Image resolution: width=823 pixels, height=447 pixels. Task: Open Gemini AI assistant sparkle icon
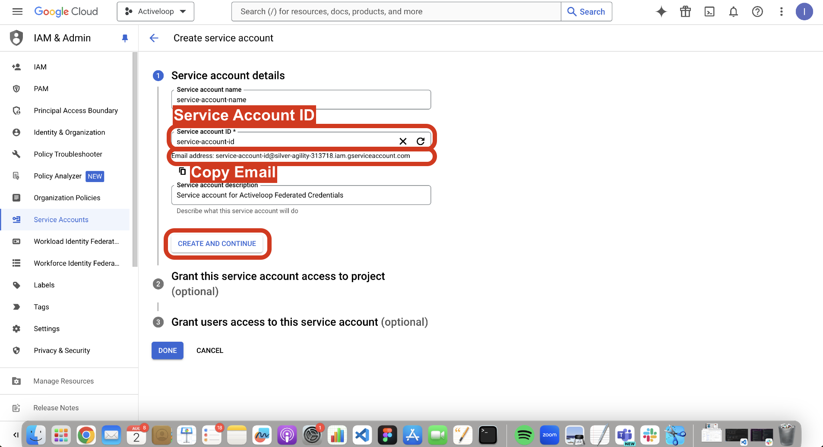pyautogui.click(x=661, y=12)
